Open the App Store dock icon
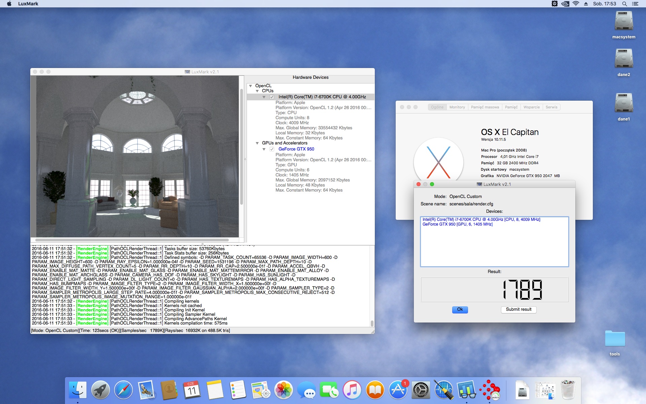Image resolution: width=646 pixels, height=404 pixels. click(x=398, y=391)
